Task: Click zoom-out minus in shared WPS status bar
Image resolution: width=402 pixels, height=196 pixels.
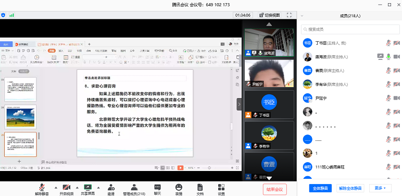Action: tap(198, 168)
